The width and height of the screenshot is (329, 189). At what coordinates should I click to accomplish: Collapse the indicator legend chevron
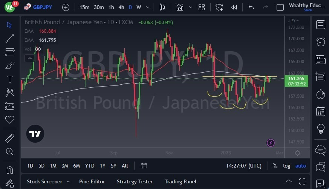click(x=30, y=58)
